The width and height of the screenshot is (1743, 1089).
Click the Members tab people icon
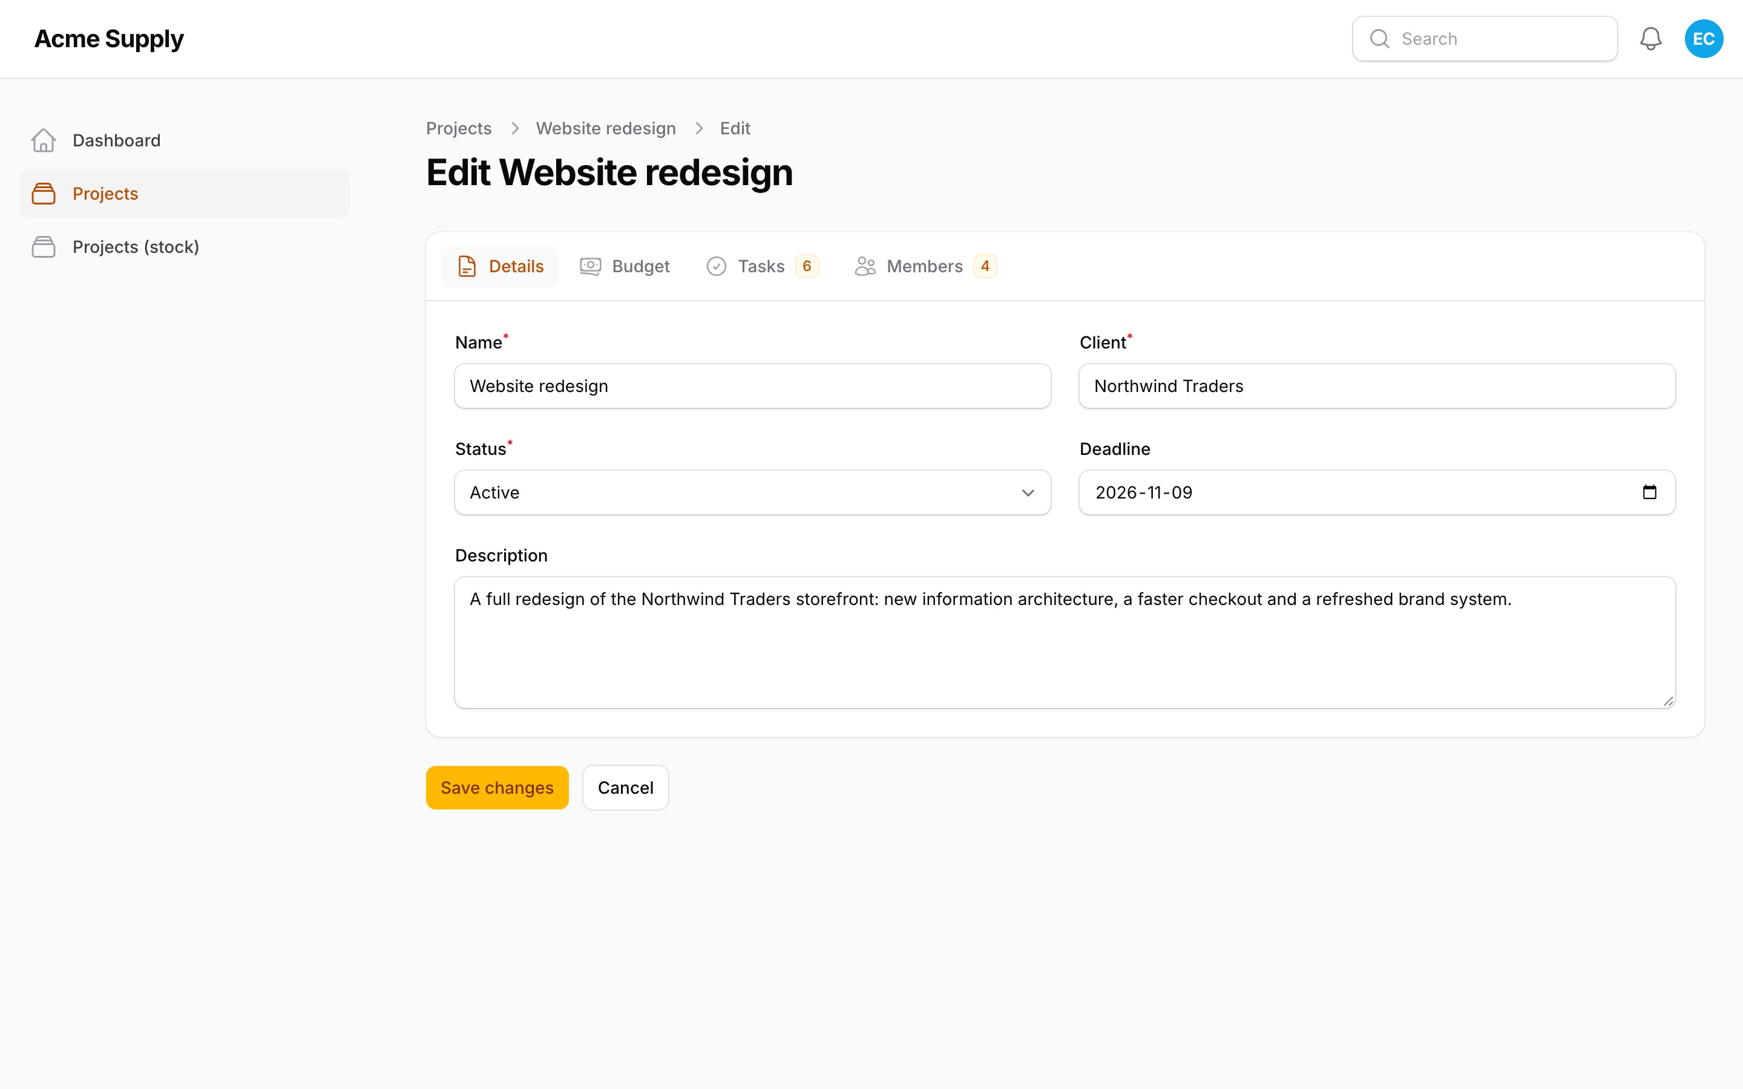[865, 266]
